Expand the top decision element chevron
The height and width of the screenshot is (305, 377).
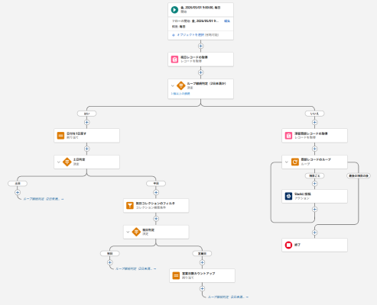point(173,85)
